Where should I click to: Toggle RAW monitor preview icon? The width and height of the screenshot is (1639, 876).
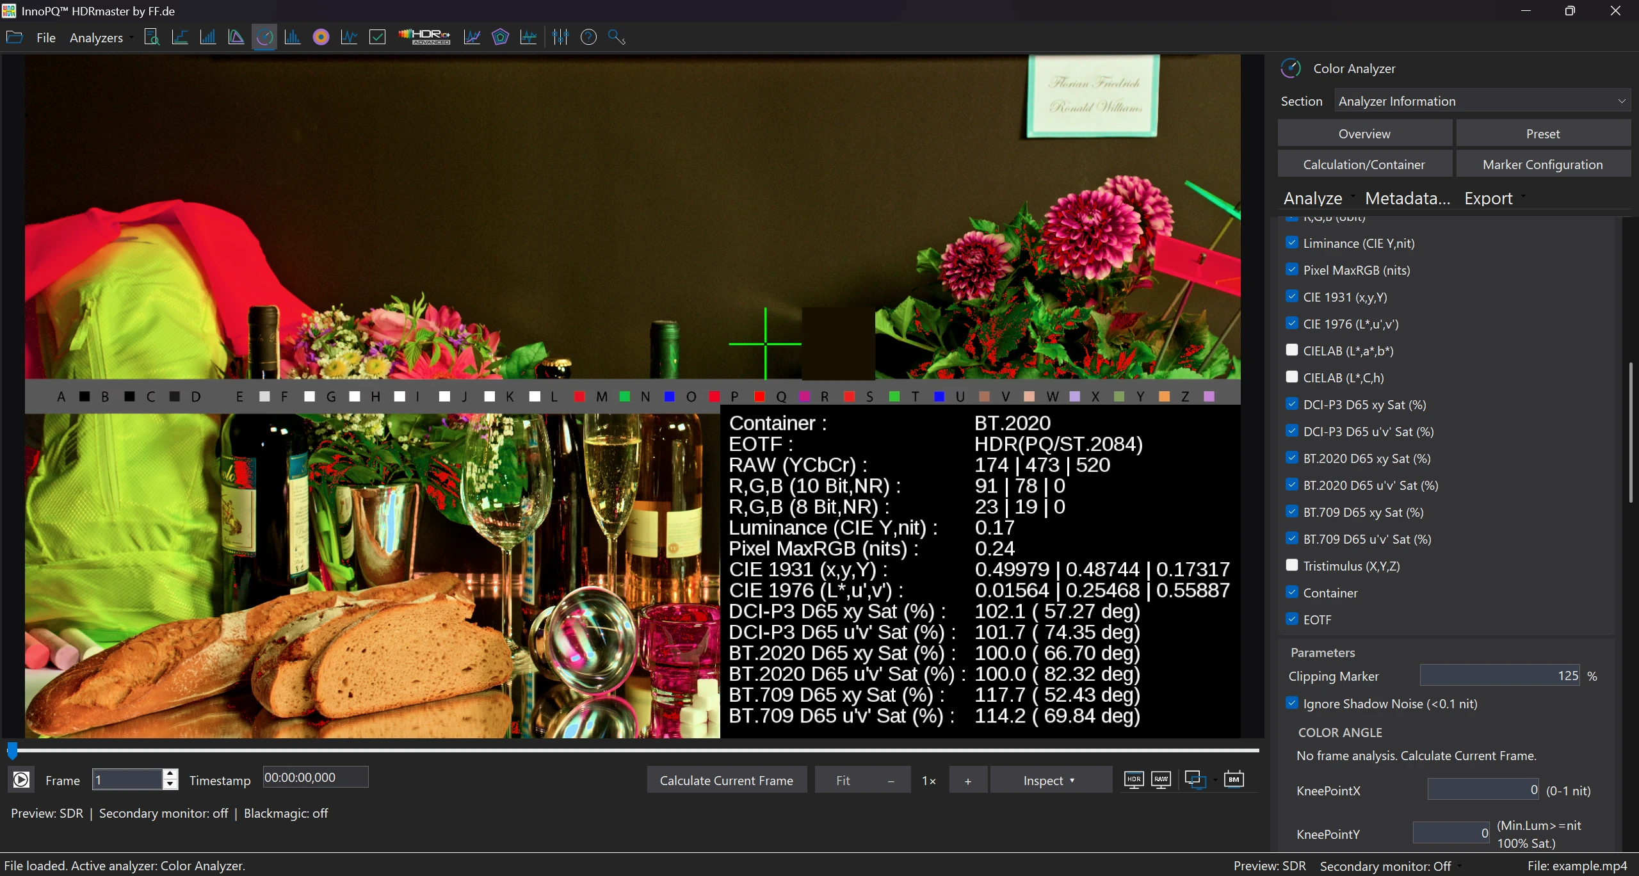tap(1161, 779)
